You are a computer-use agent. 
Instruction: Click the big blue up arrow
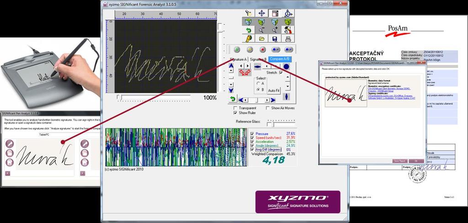(x=231, y=65)
